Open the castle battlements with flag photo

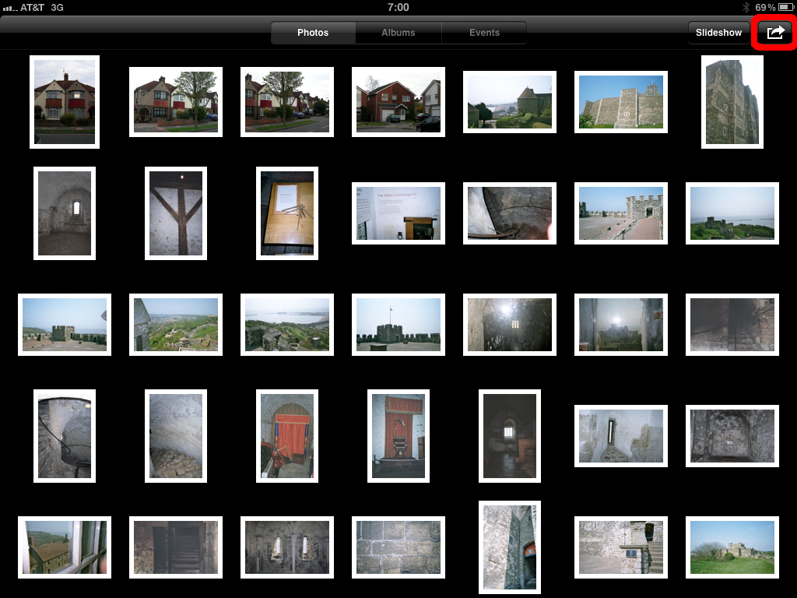tap(398, 325)
